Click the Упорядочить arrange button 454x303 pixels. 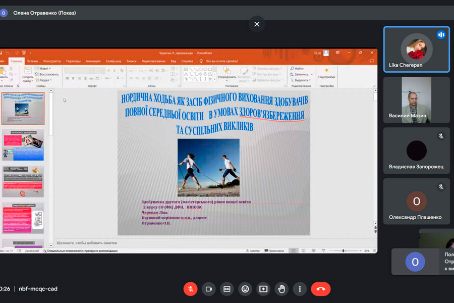click(x=226, y=73)
